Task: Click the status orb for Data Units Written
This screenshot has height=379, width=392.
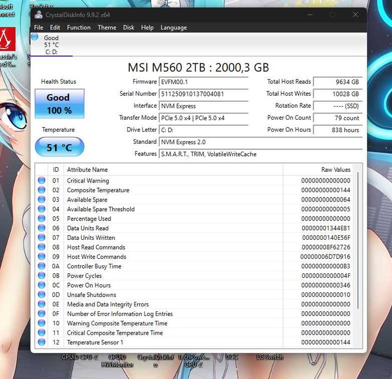Action: (42, 237)
